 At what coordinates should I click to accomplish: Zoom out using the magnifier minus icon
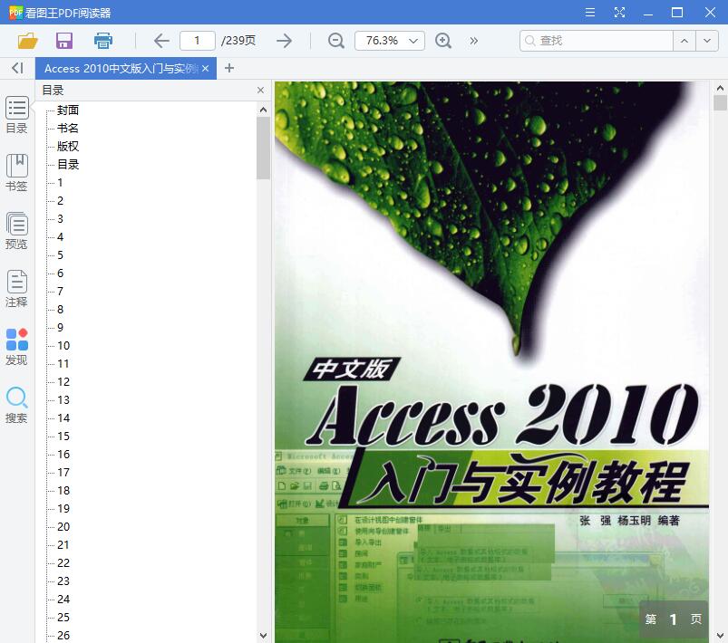coord(335,40)
